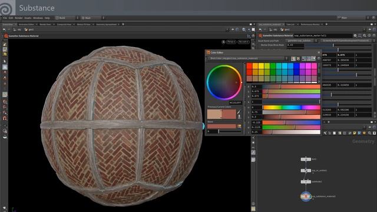Image resolution: width=377 pixels, height=212 pixels.
Task: Open the scene view path dropdown arrow
Action: (227, 30)
